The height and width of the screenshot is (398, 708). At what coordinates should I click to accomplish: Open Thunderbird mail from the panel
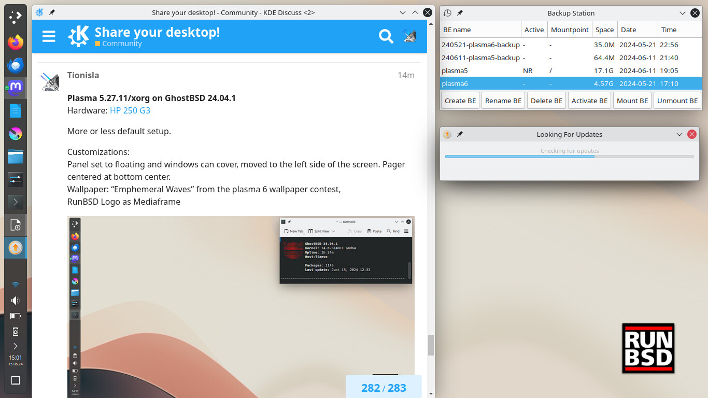[x=16, y=65]
